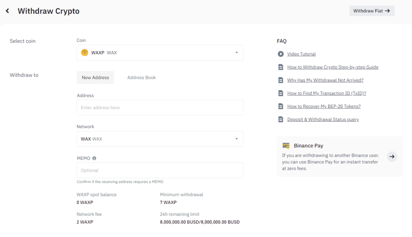
Task: Click document icon beside Step-by-step Guide
Action: 280,67
